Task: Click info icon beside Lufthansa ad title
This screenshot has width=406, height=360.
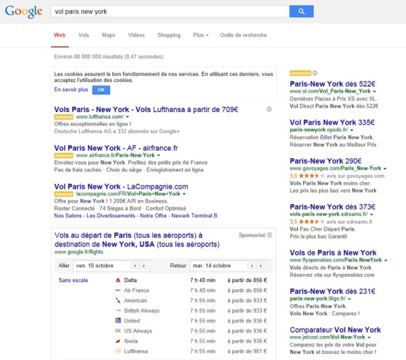Action: (269, 110)
